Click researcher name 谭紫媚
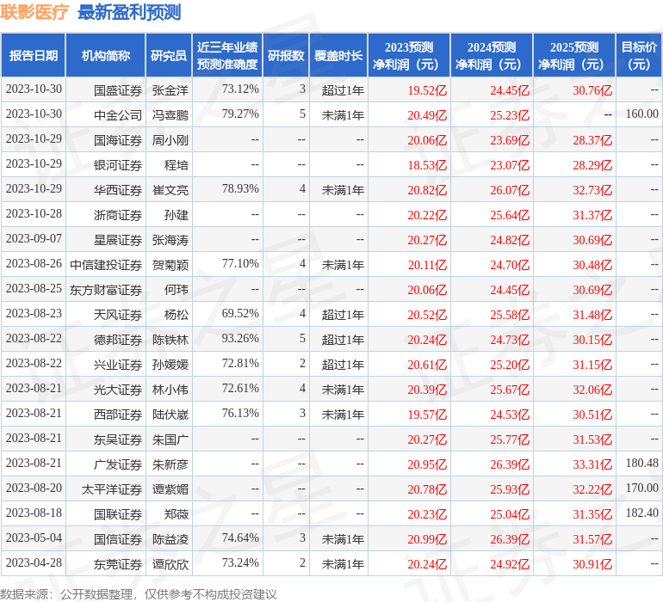This screenshot has width=663, height=602. pyautogui.click(x=170, y=489)
